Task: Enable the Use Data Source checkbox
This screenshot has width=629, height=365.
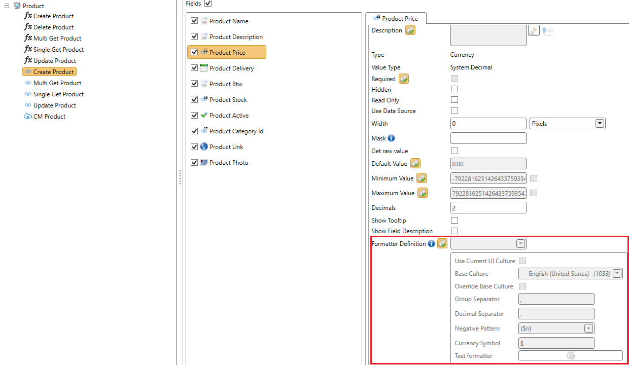Action: coord(455,111)
